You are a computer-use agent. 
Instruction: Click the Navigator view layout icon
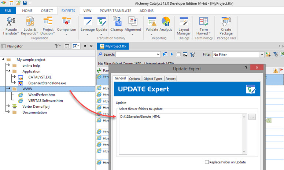67,46
